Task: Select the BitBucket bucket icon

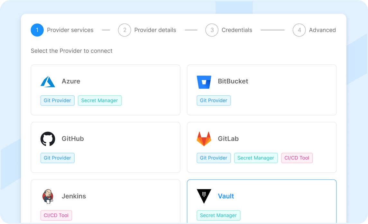Action: (204, 82)
